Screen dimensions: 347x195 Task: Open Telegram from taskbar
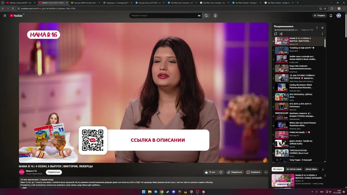click(x=156, y=192)
